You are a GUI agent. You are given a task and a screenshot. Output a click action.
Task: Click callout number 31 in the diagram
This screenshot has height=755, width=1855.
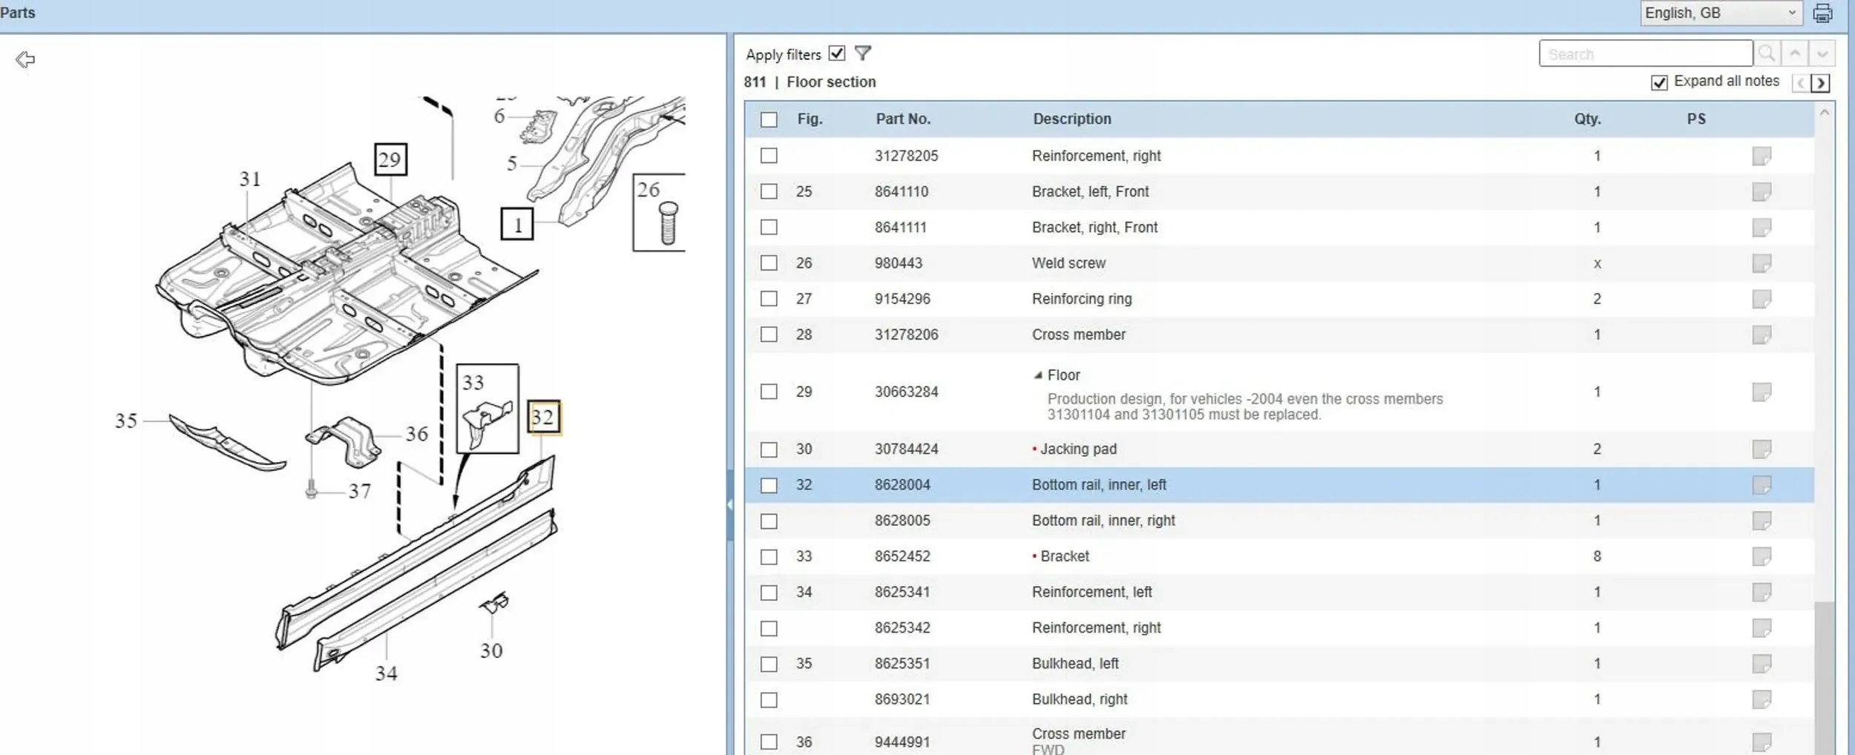(250, 179)
